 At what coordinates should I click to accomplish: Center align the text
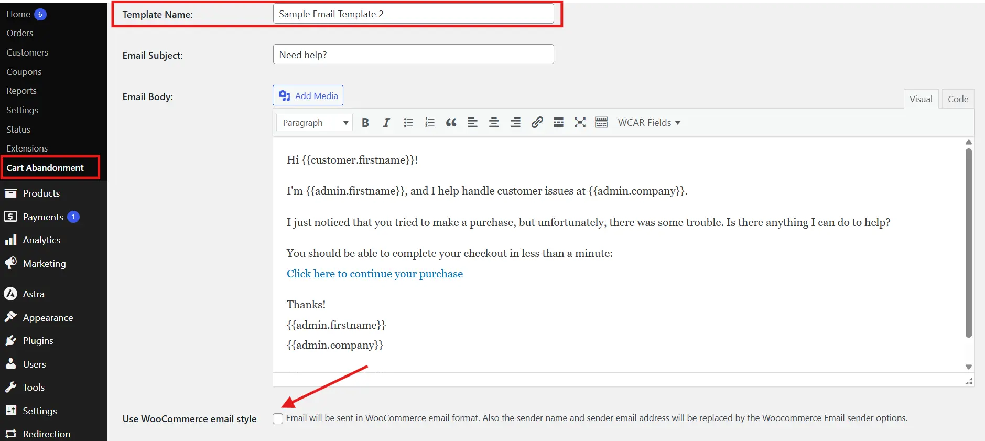click(494, 123)
